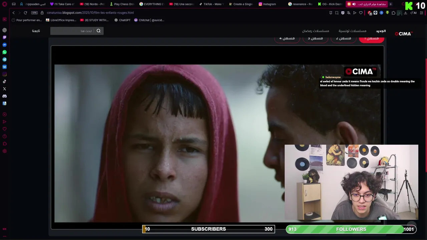Open Instagram in the sidebar

tap(4, 74)
